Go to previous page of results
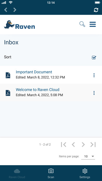102x181 pixels. [x=73, y=145]
